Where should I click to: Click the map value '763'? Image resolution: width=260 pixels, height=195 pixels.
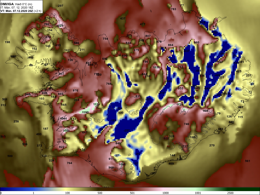click(x=180, y=67)
